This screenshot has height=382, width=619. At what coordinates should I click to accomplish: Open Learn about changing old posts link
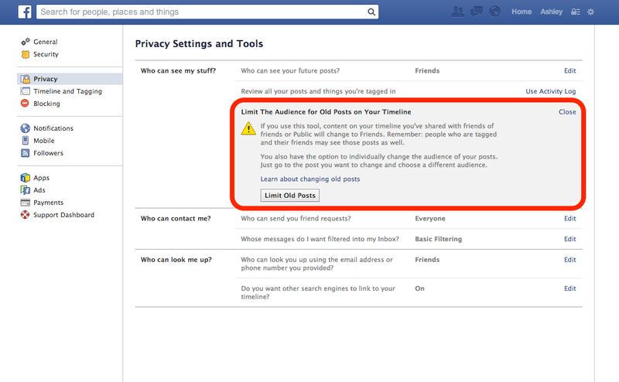[310, 179]
